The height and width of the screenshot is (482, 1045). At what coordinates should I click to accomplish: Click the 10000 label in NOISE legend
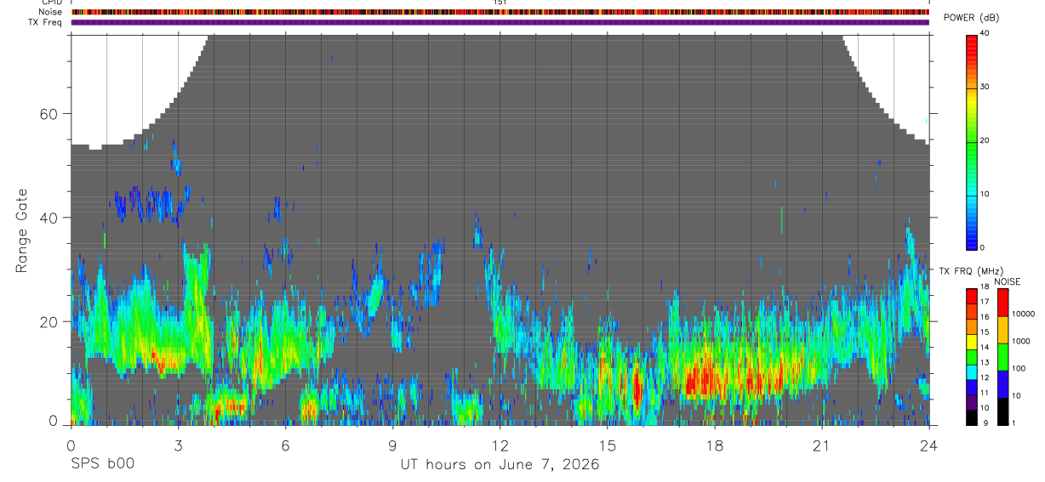(1024, 315)
